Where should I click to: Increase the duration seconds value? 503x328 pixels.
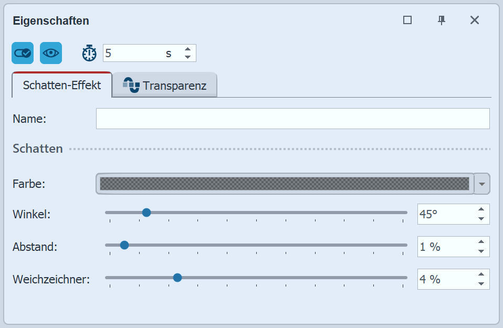point(187,49)
